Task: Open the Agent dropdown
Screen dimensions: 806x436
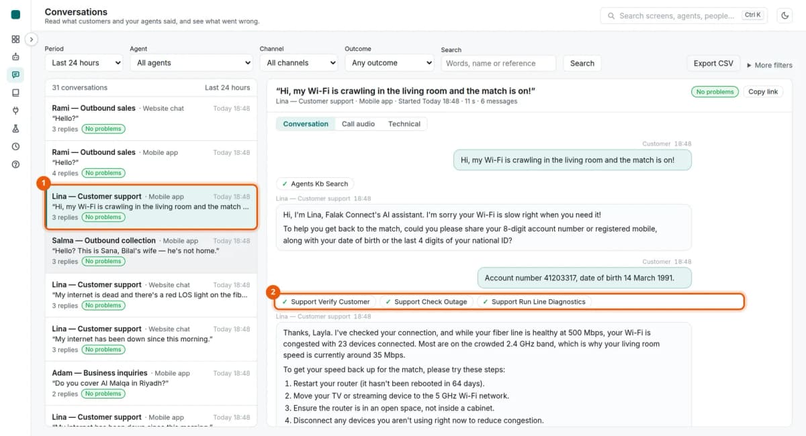Action: pos(191,63)
